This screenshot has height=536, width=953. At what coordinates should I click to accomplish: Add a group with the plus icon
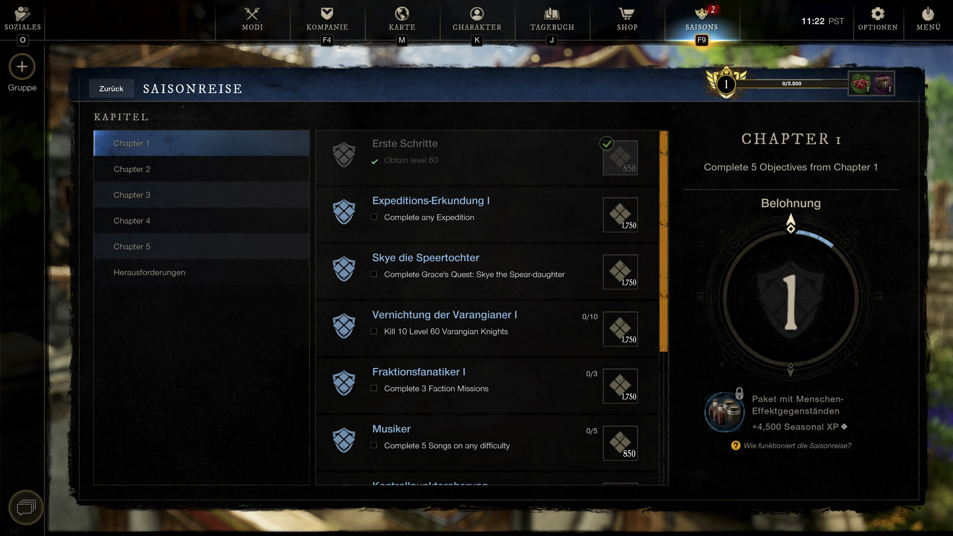point(22,67)
